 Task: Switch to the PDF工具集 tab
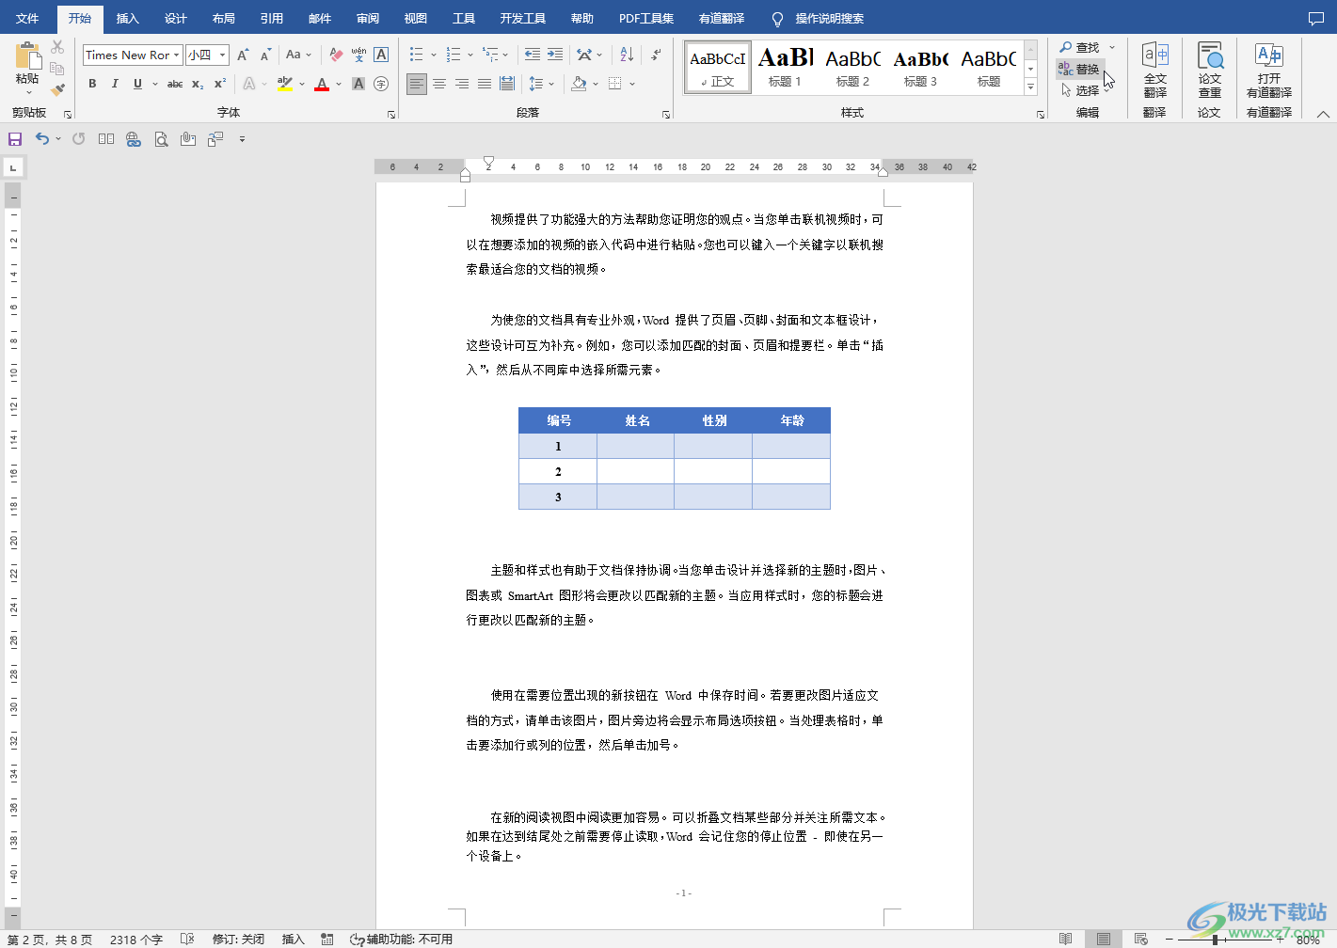click(x=645, y=18)
